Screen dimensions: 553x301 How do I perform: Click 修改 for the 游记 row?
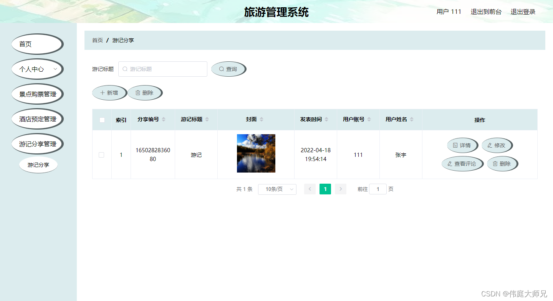(x=497, y=145)
